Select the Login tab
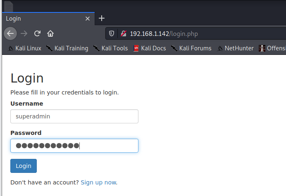286x196 pixels. click(x=48, y=19)
